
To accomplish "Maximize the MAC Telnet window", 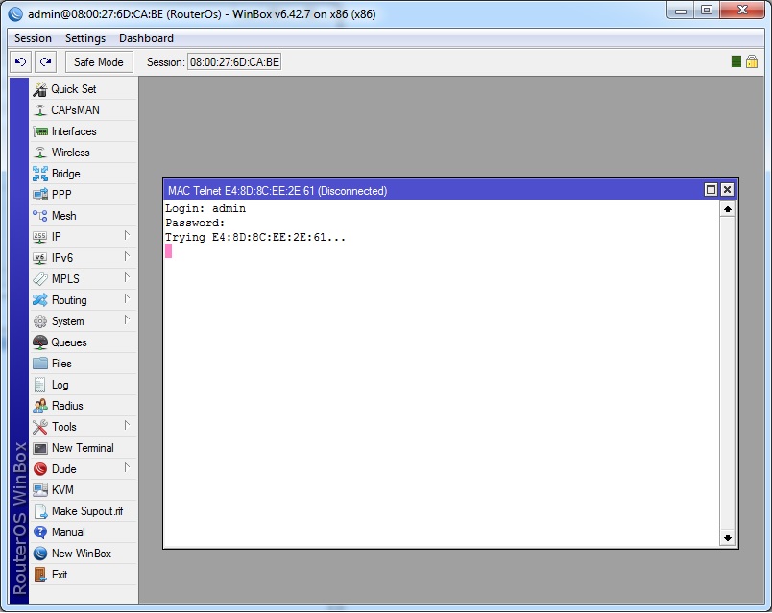I will pos(711,189).
